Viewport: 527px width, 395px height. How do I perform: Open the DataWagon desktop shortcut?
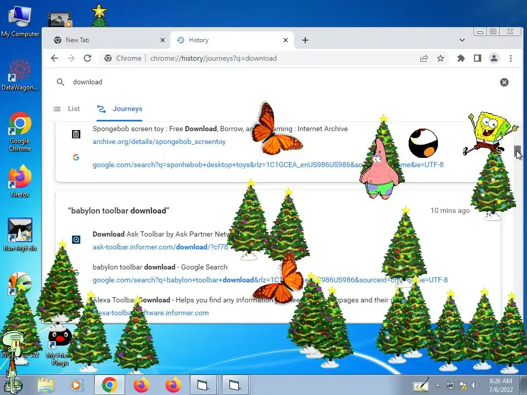(x=20, y=75)
